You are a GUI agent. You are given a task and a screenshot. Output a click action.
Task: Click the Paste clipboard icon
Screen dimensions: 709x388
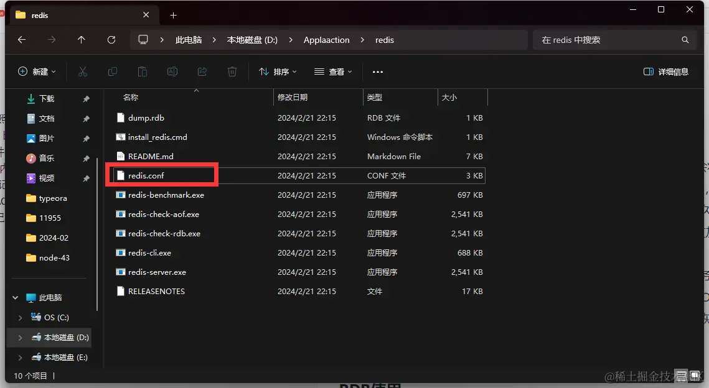143,72
